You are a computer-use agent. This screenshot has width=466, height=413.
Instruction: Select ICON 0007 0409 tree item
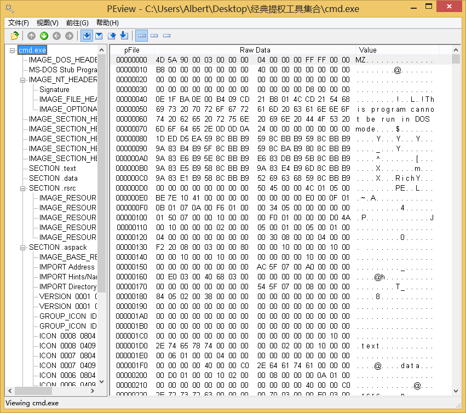(67, 365)
